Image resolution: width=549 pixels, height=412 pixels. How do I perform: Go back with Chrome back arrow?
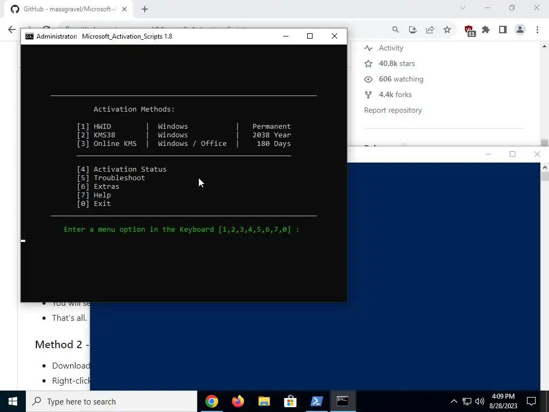click(12, 30)
